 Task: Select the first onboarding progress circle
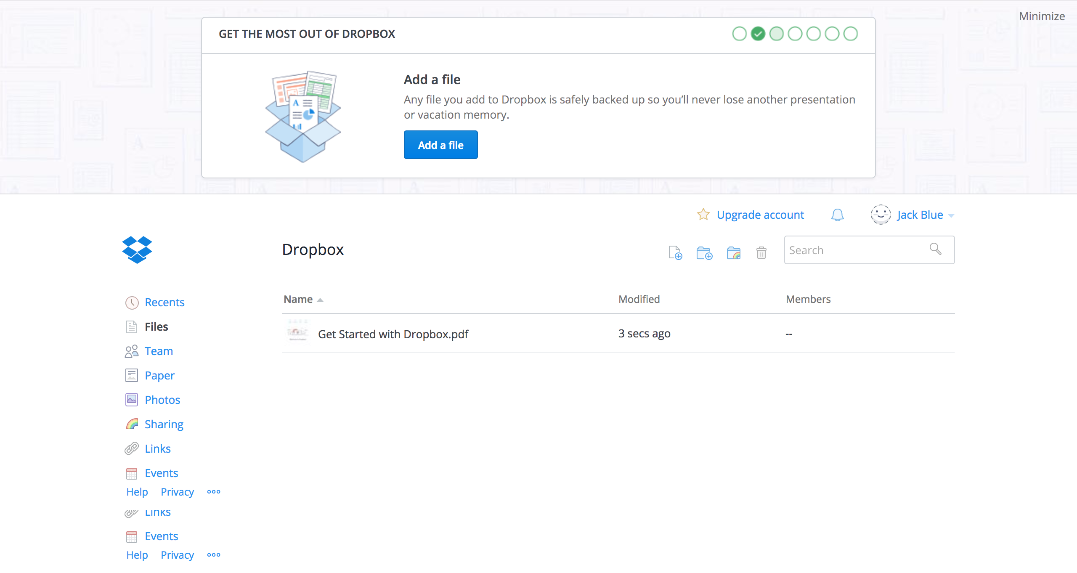pyautogui.click(x=739, y=34)
